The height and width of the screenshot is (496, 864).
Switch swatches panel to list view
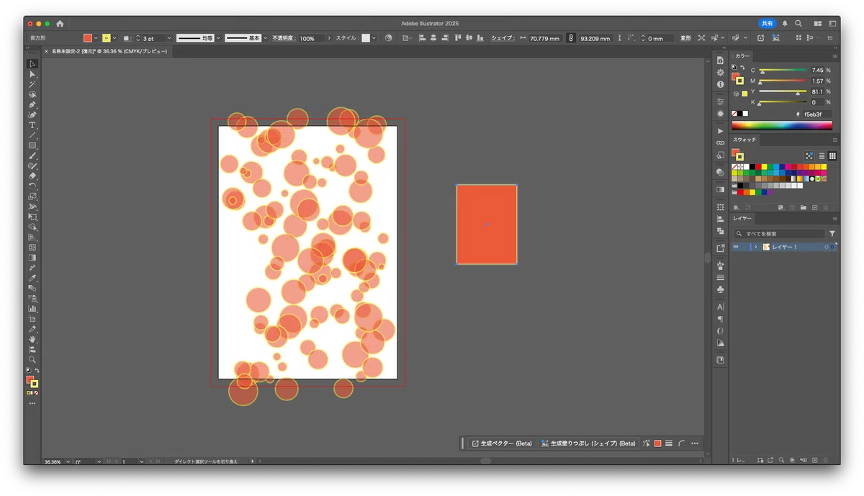[821, 155]
